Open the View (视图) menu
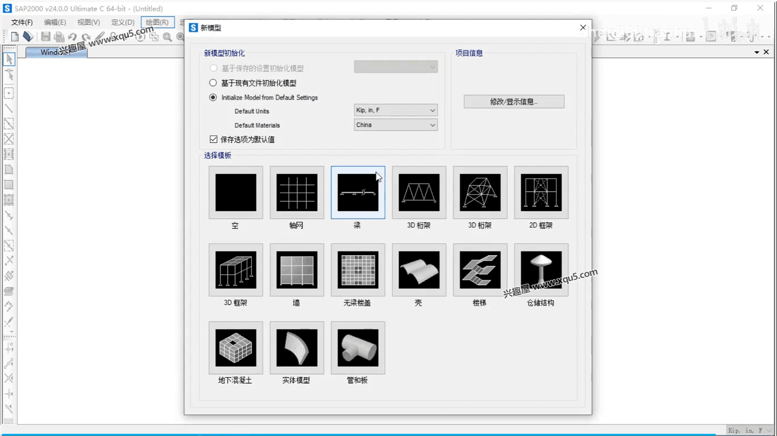Image resolution: width=777 pixels, height=436 pixels. tap(89, 22)
